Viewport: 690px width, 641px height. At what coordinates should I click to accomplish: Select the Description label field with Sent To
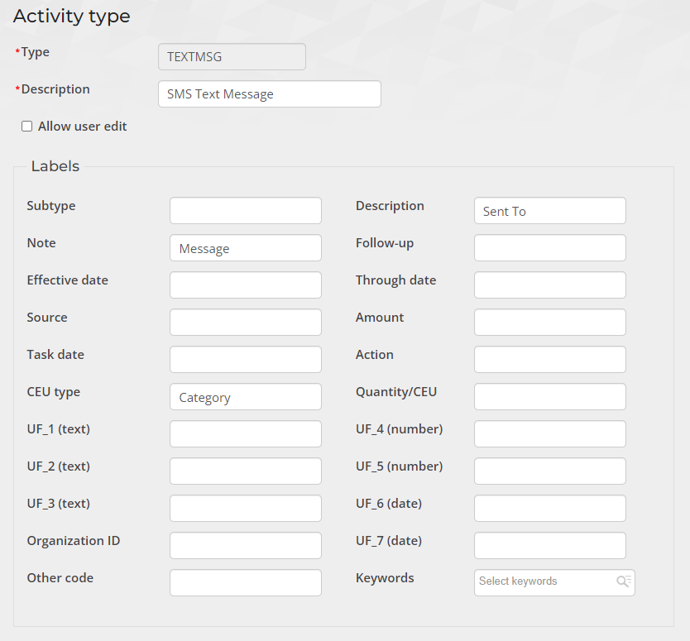(x=549, y=211)
